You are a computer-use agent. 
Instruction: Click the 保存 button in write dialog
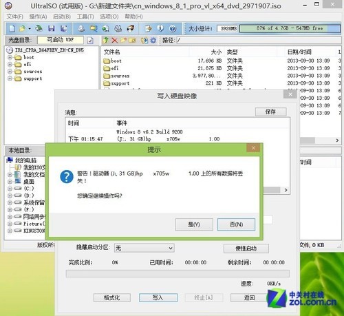pos(270,112)
